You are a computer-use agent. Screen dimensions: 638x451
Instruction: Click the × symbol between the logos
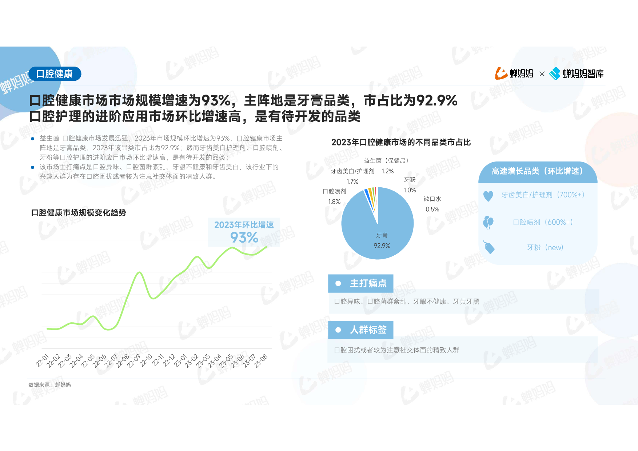(x=542, y=74)
